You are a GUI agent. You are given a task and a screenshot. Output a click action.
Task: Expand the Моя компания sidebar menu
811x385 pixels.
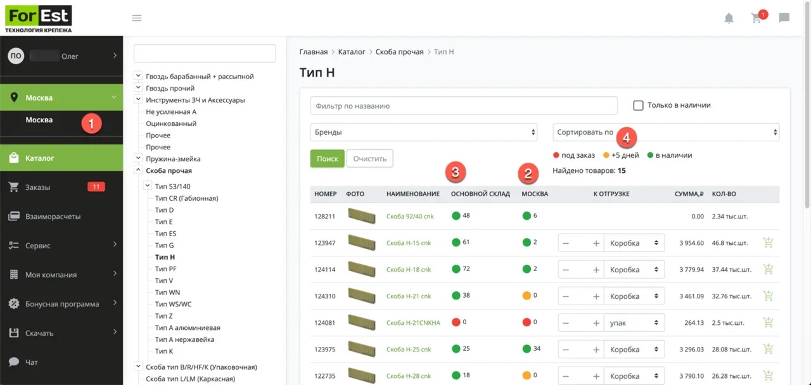point(61,274)
